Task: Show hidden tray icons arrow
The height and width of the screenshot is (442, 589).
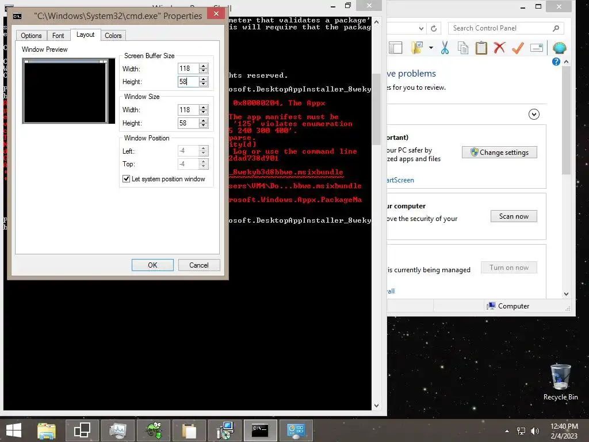Action: click(x=507, y=431)
